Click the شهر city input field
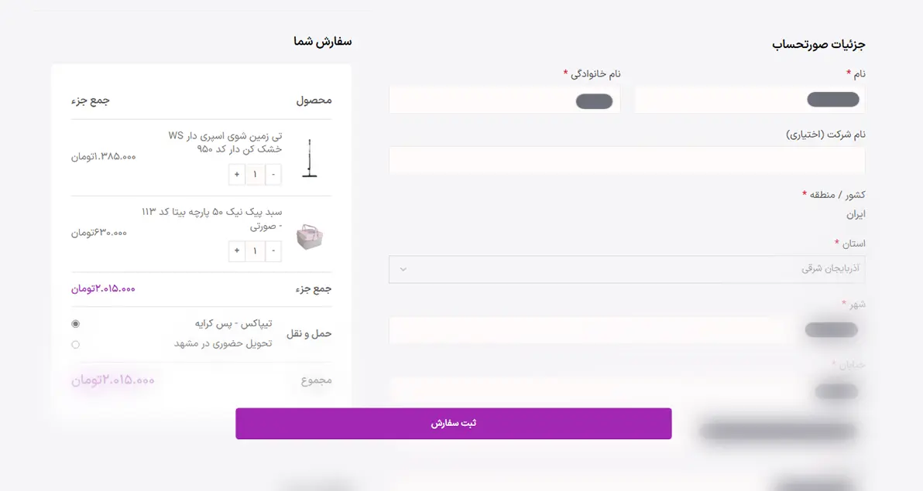 [626, 330]
